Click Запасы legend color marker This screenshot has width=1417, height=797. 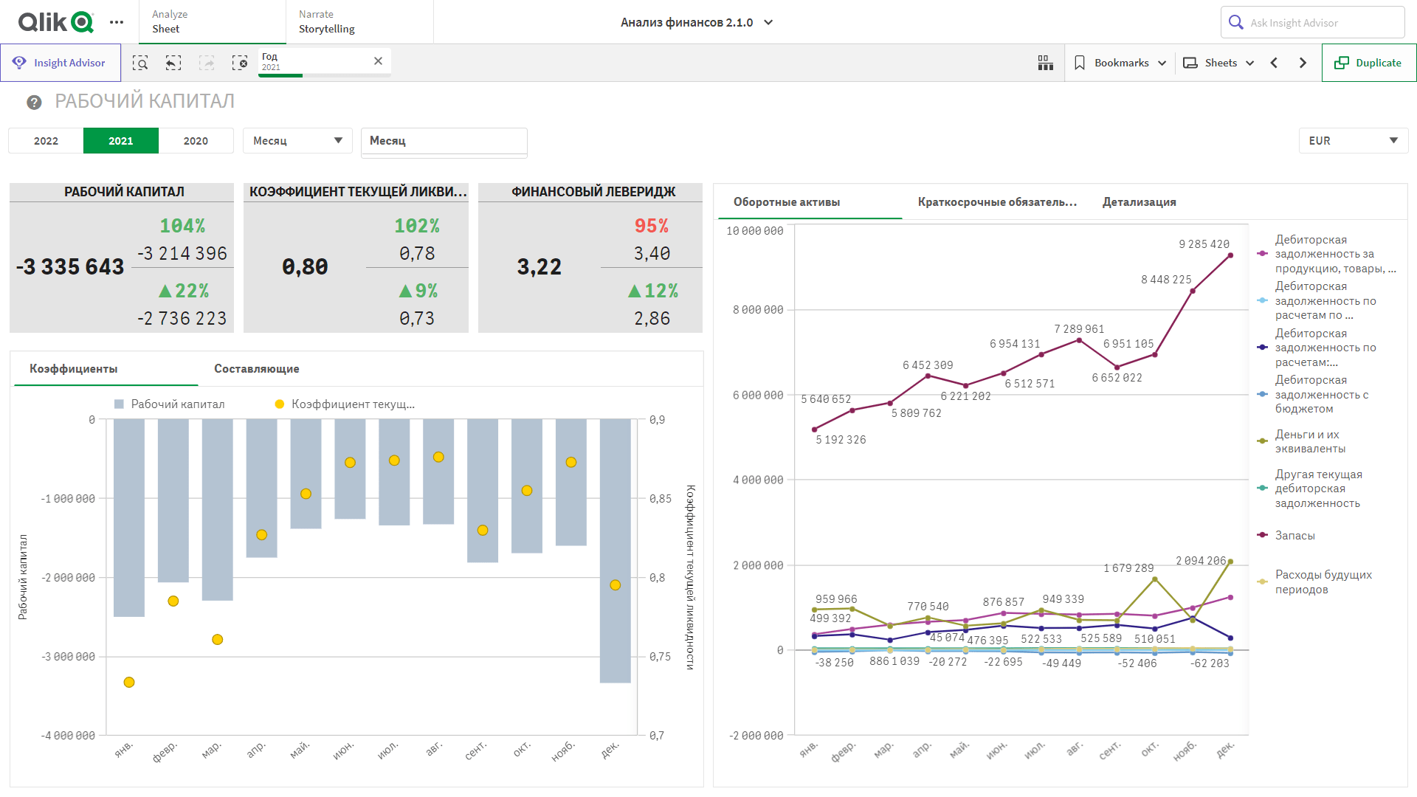tap(1262, 535)
